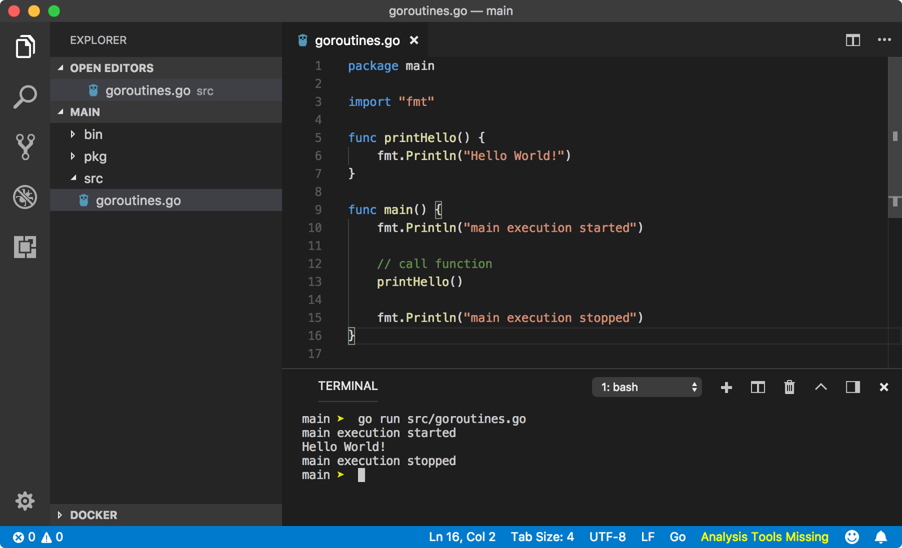Select the TERMINAL panel tab

coord(348,386)
